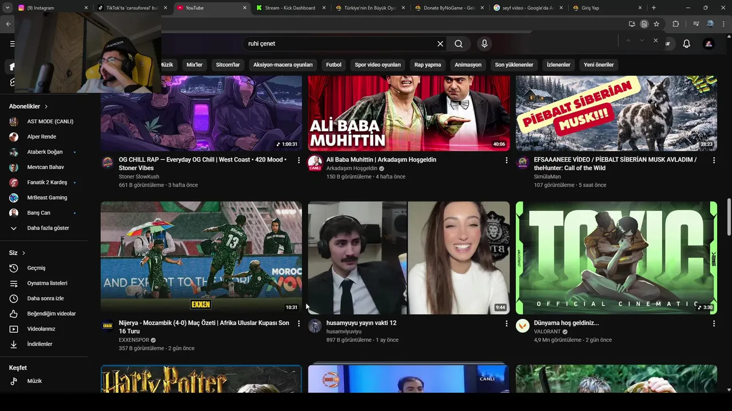The height and width of the screenshot is (411, 732).
Task: Bookmark this page with the star icon
Action: pyautogui.click(x=657, y=24)
